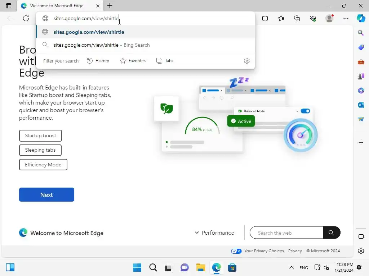Close the Welcome to Microsoft Edge tab
The height and width of the screenshot is (276, 369).
coord(98,6)
